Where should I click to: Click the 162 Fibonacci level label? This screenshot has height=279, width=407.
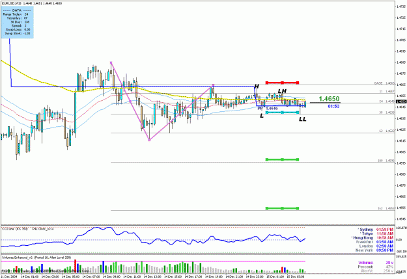click(x=386, y=209)
